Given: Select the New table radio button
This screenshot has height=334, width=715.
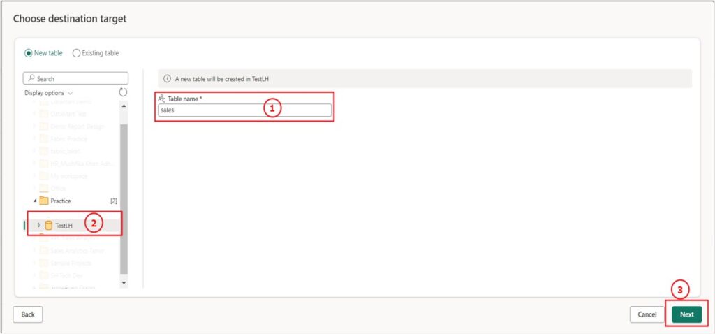Looking at the screenshot, I should click(x=28, y=53).
